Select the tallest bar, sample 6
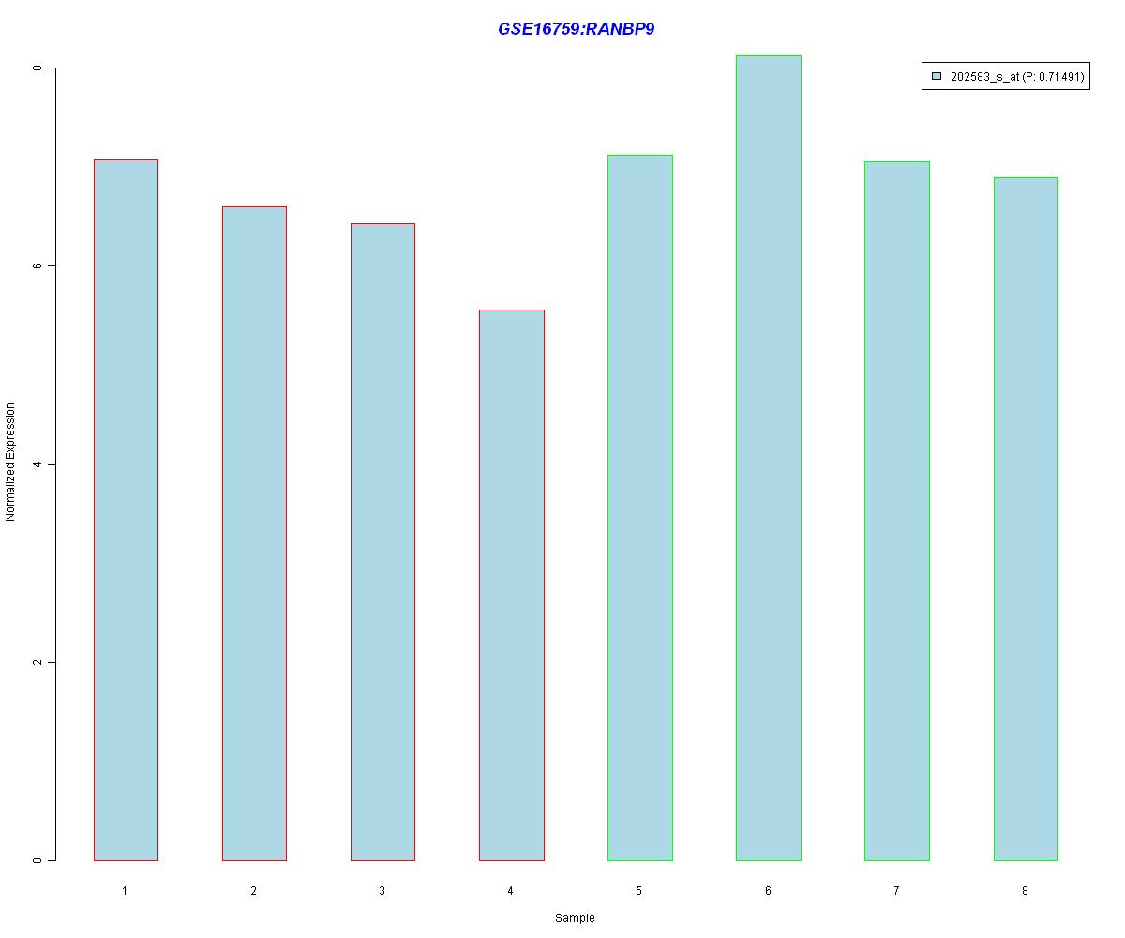This screenshot has width=1125, height=938. pos(769,458)
